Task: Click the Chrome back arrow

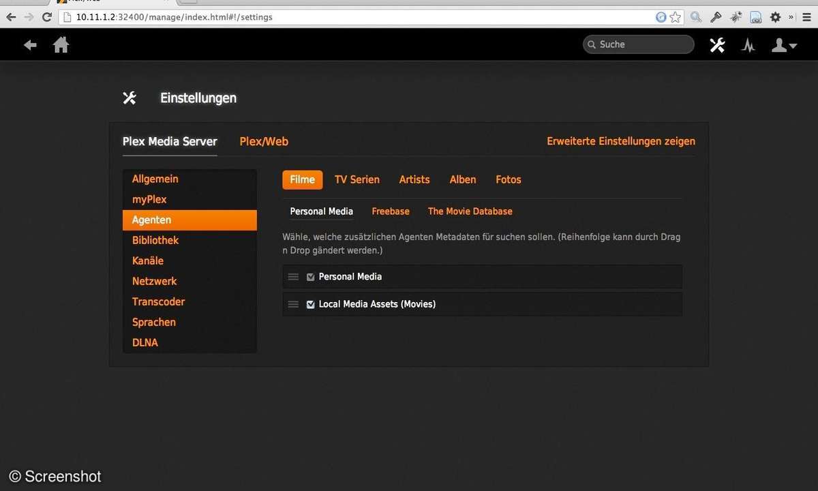Action: pos(11,17)
